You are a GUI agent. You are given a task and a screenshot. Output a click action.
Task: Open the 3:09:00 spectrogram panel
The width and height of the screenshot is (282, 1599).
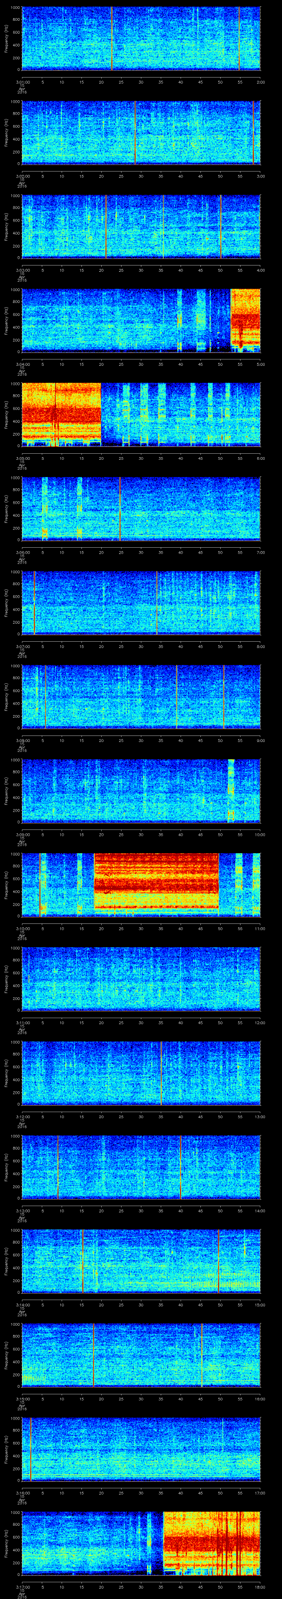pos(141,791)
